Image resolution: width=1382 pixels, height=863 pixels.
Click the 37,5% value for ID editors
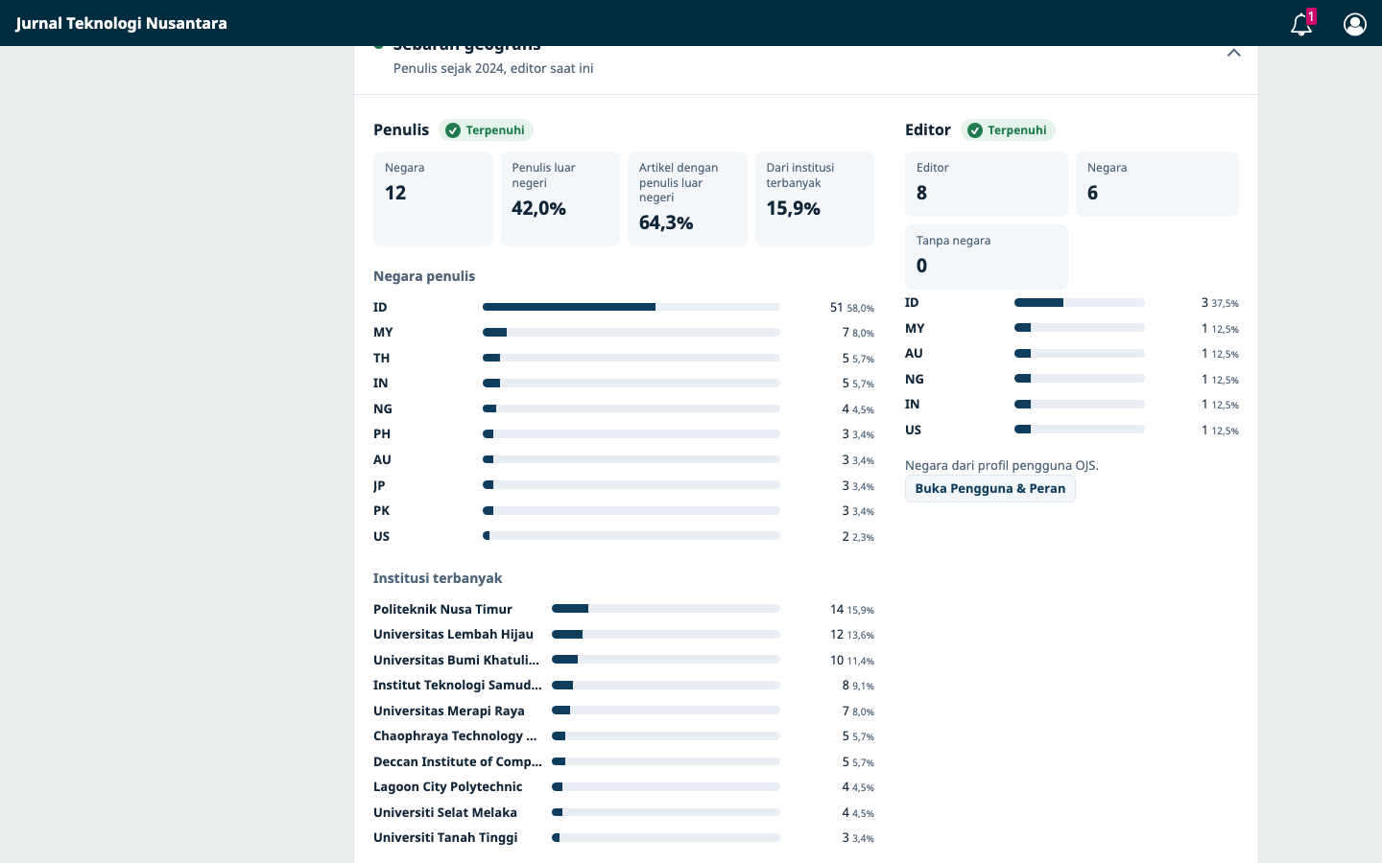(x=1225, y=303)
